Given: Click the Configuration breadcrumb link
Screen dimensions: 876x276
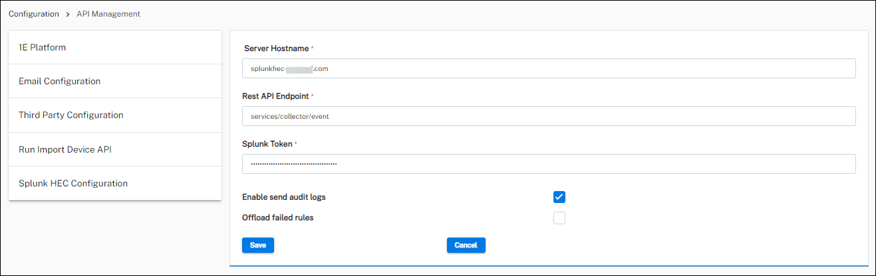Looking at the screenshot, I should pyautogui.click(x=33, y=14).
